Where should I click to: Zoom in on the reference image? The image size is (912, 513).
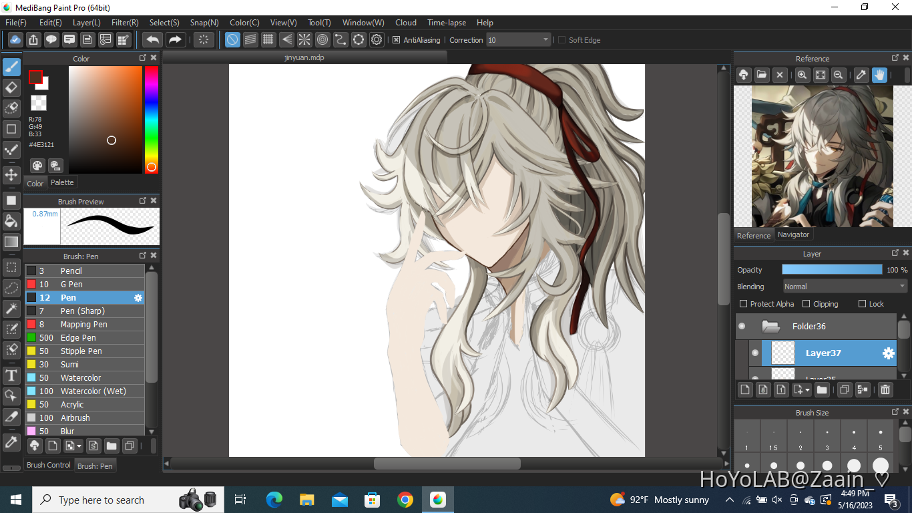[x=803, y=75]
